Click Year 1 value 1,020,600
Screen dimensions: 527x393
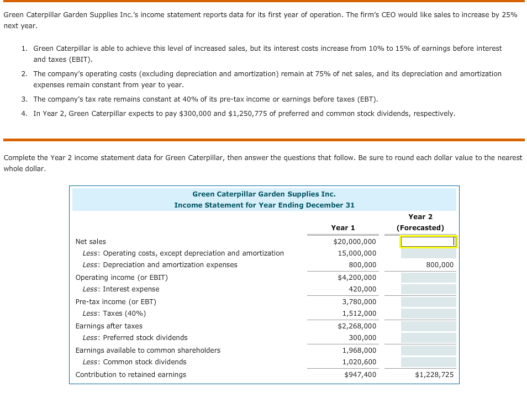359,362
